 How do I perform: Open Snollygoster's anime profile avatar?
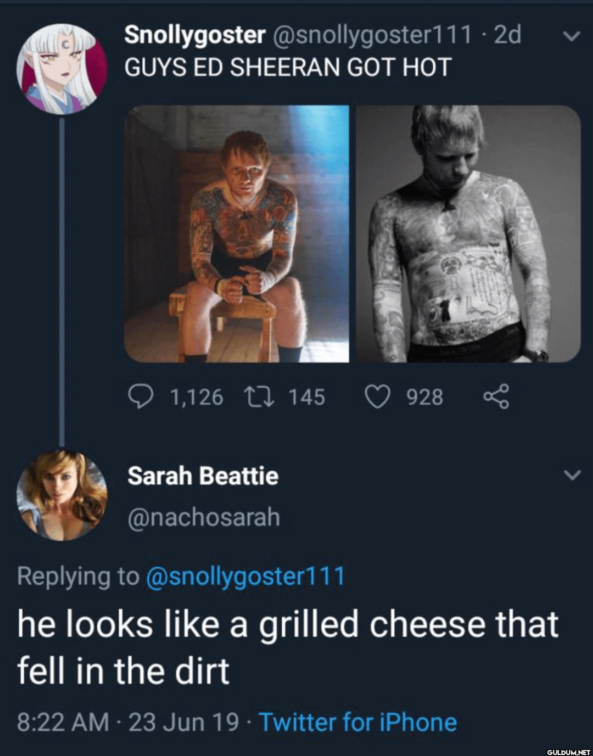pyautogui.click(x=62, y=69)
